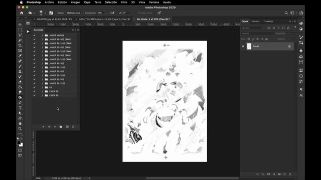Select the Zoom tool
This screenshot has width=321, height=180.
(20, 128)
